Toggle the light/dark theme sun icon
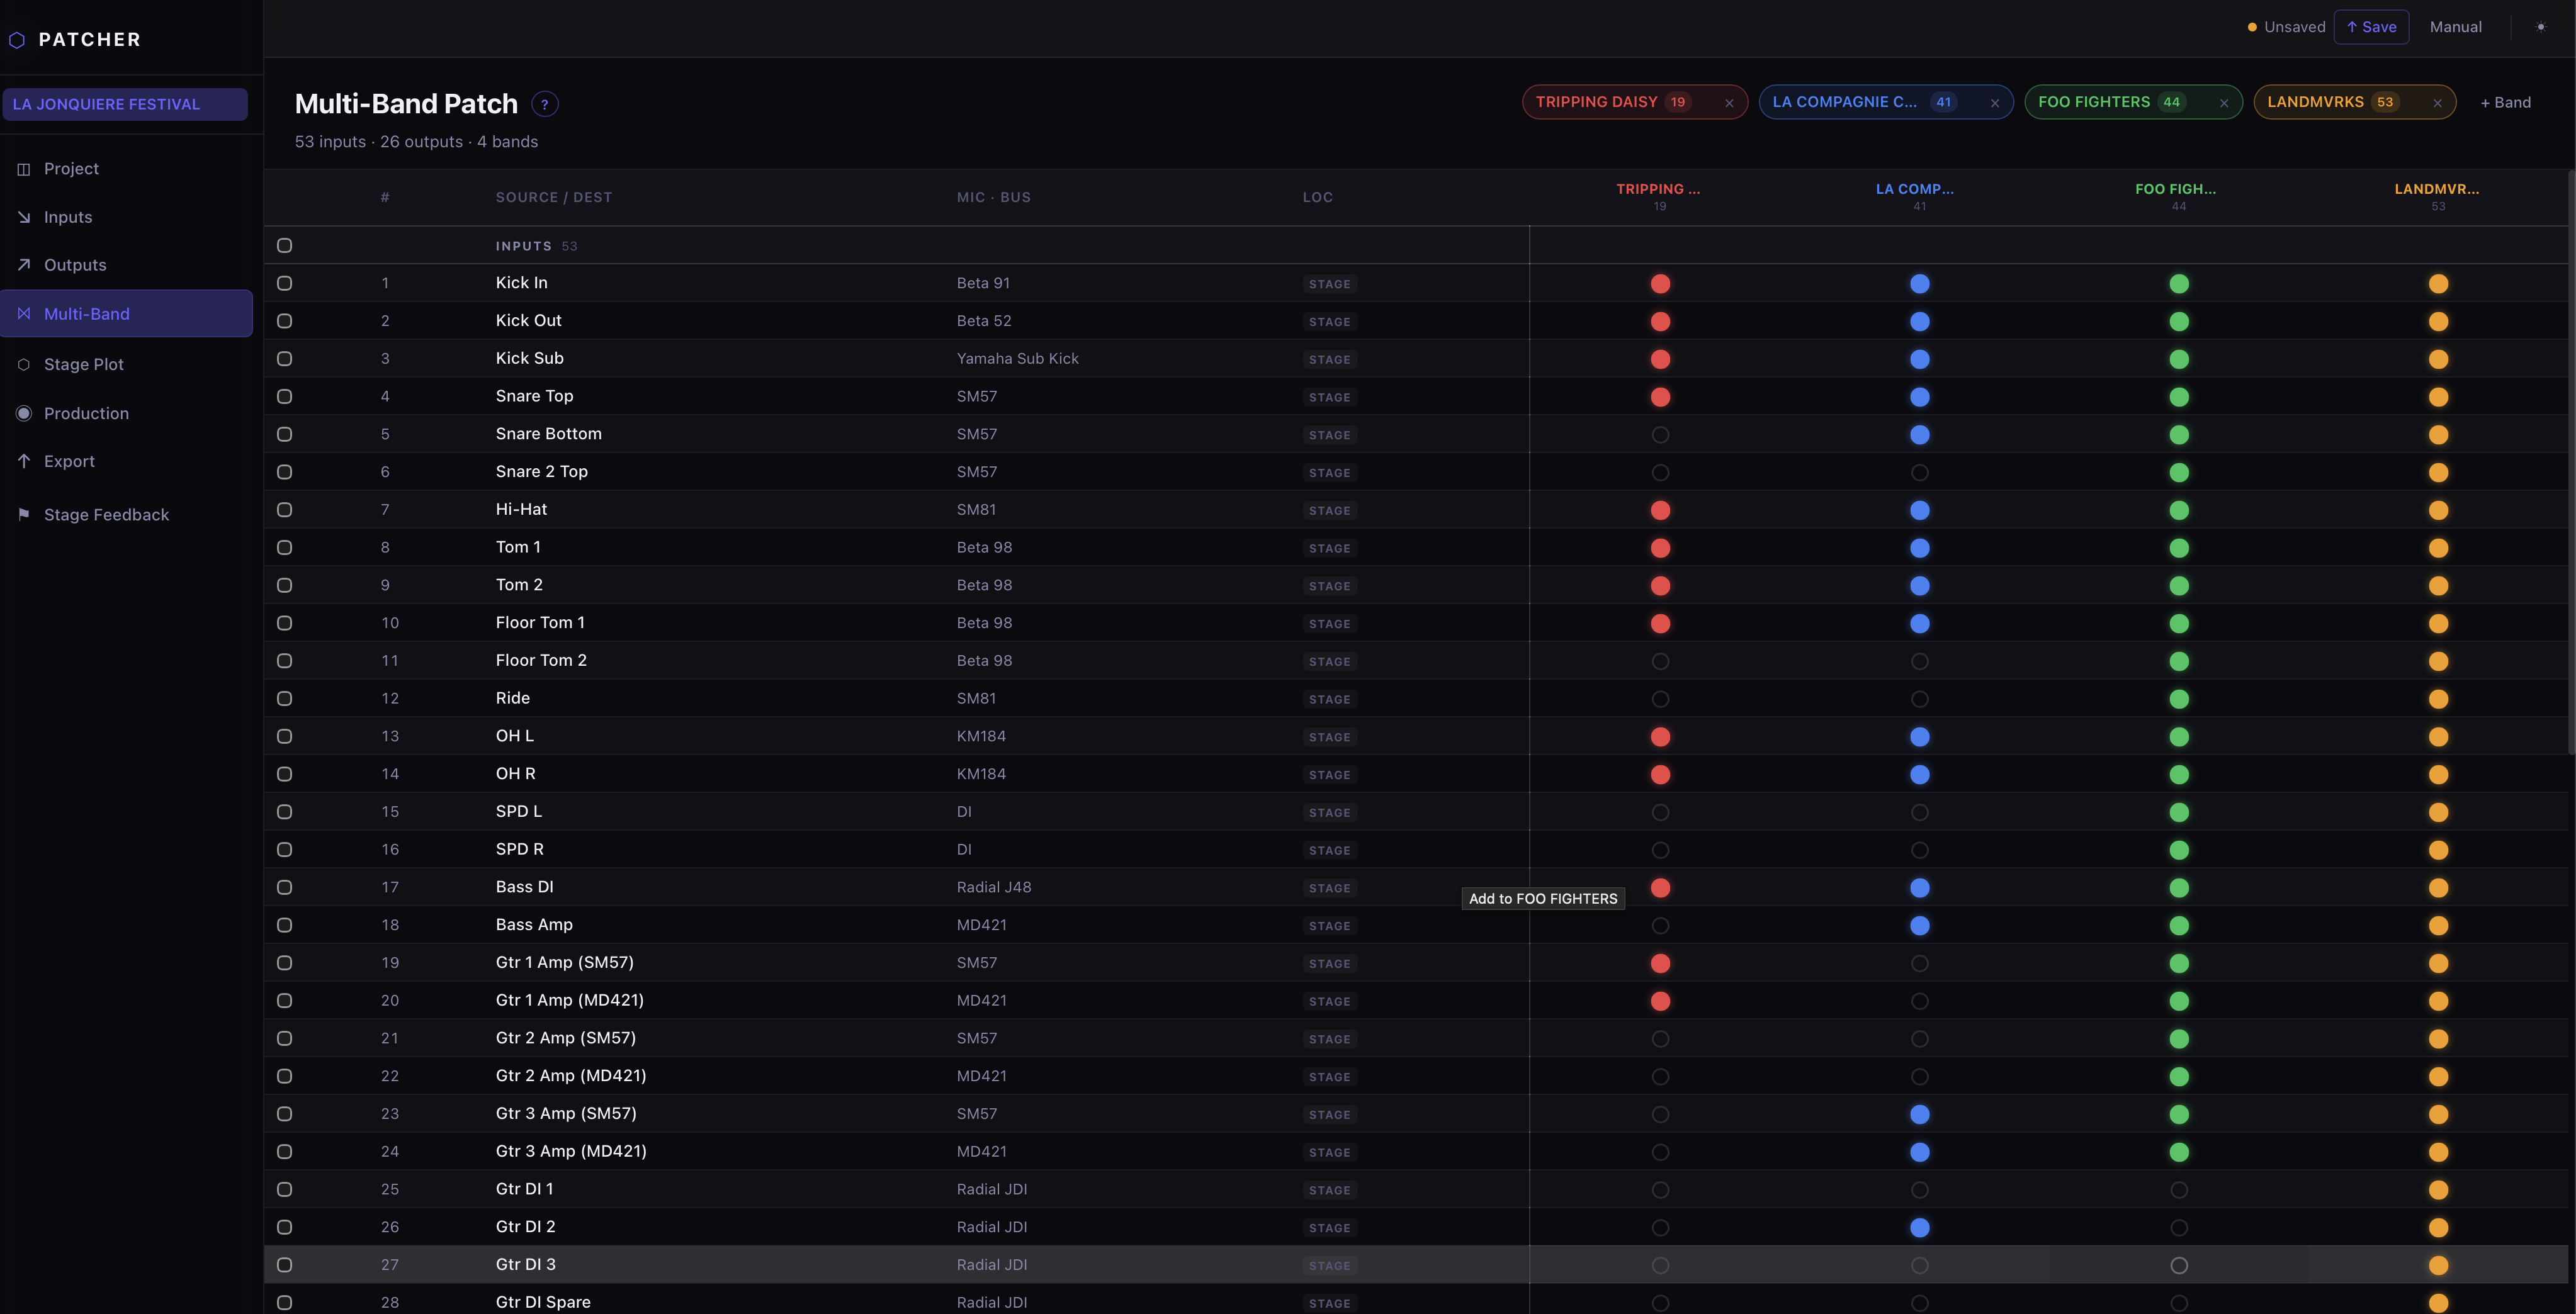 [x=2541, y=27]
